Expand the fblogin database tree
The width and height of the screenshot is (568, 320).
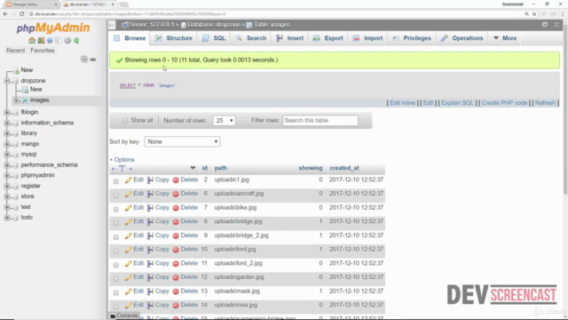click(x=7, y=112)
